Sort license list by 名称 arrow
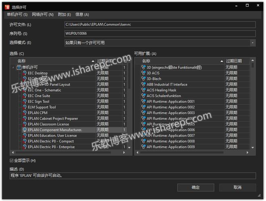 (x=93, y=61)
